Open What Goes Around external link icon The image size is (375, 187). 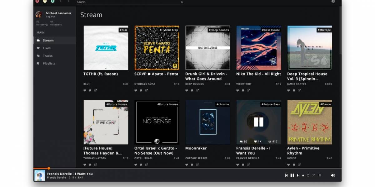197,90
